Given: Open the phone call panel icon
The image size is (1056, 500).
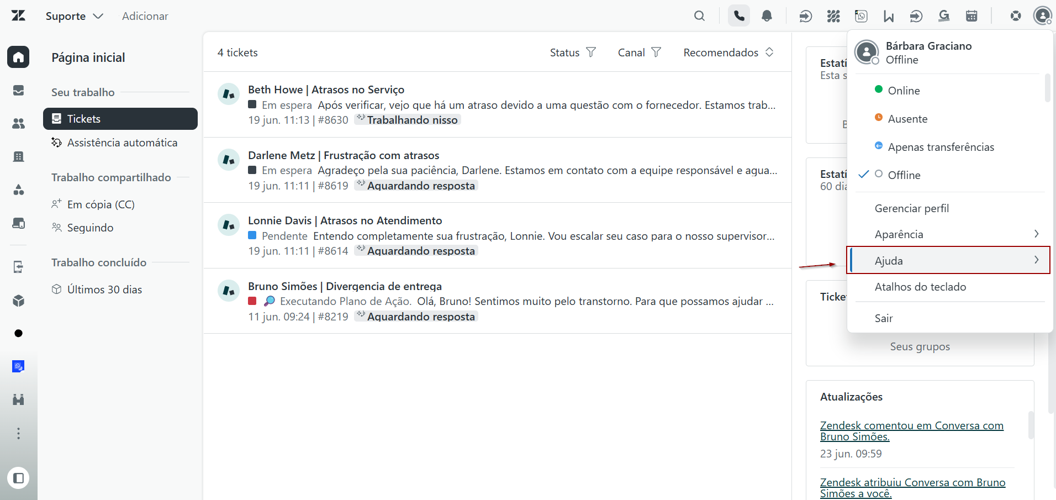Looking at the screenshot, I should pos(739,16).
